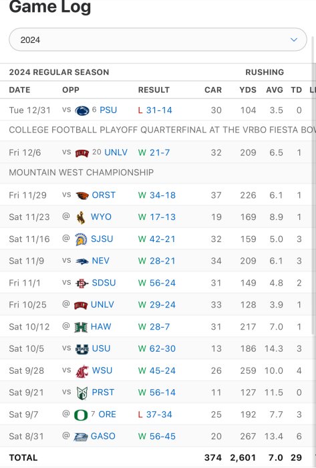Click the dropdown chevron arrow
316x468 pixels.
[294, 39]
